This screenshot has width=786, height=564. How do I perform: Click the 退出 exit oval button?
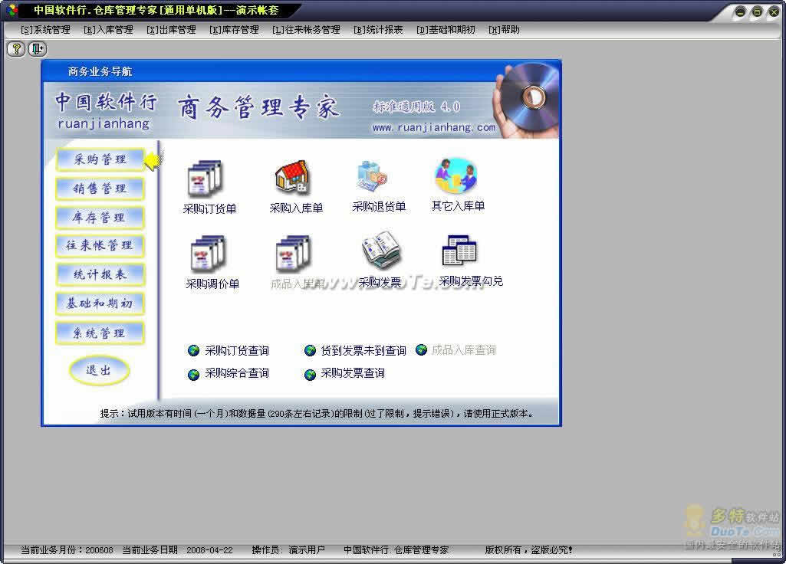[x=99, y=371]
